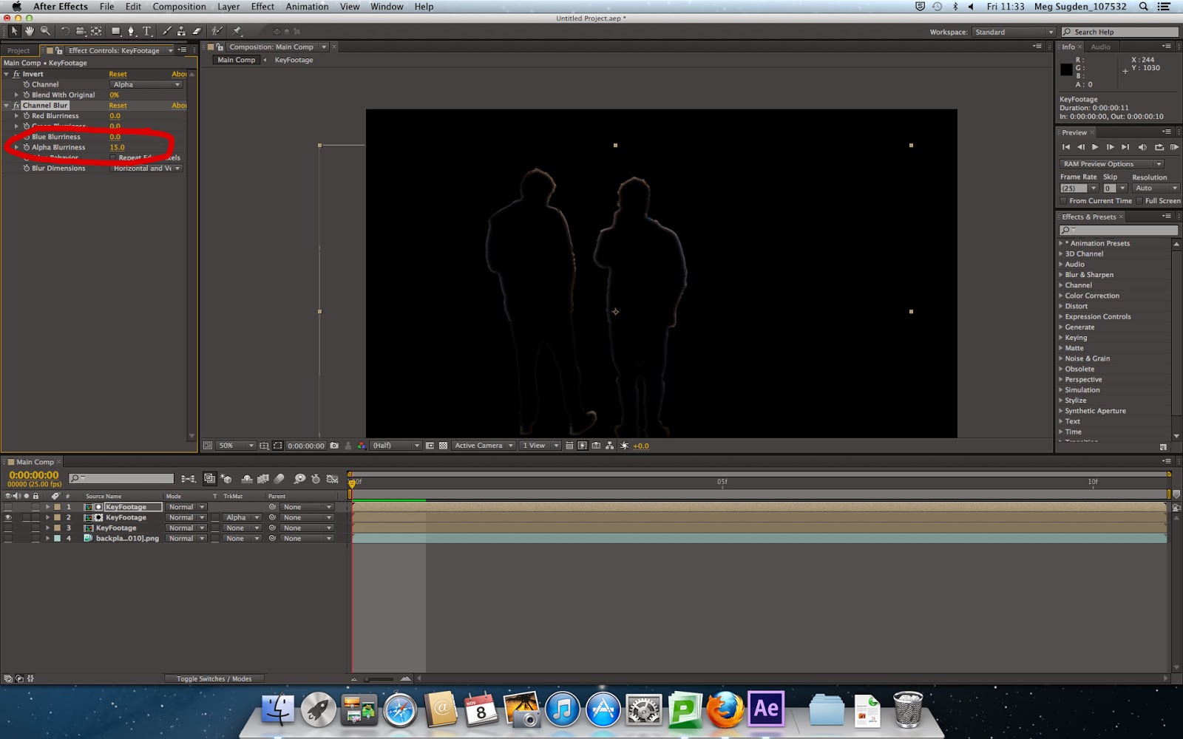Open the Effect menu

[262, 7]
